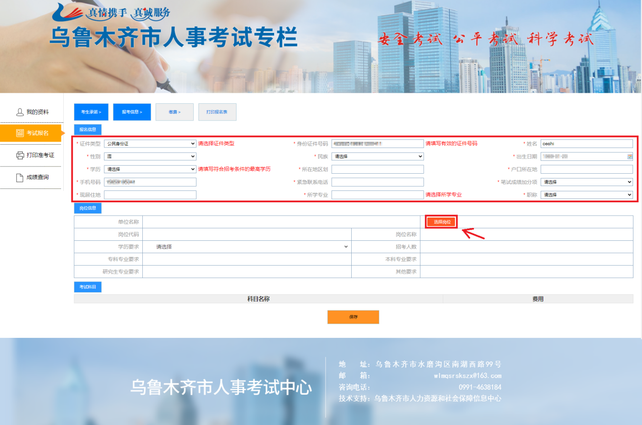Click the 姓名 input field

click(586, 143)
